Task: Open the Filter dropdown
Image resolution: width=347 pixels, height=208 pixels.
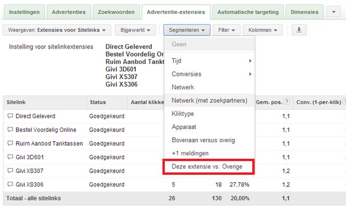Action: pos(227,30)
